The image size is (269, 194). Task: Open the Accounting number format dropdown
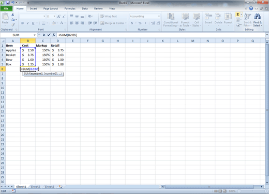click(159, 16)
